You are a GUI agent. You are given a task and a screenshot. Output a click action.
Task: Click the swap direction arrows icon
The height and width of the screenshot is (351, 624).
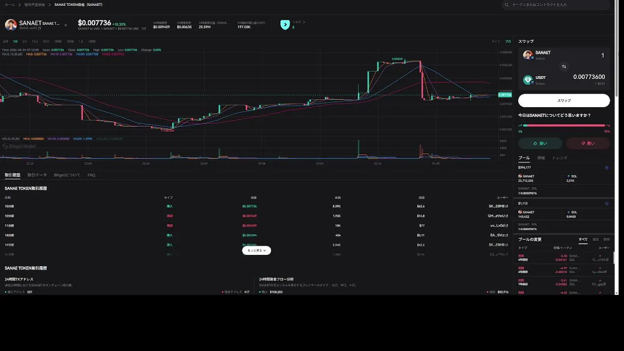(564, 66)
